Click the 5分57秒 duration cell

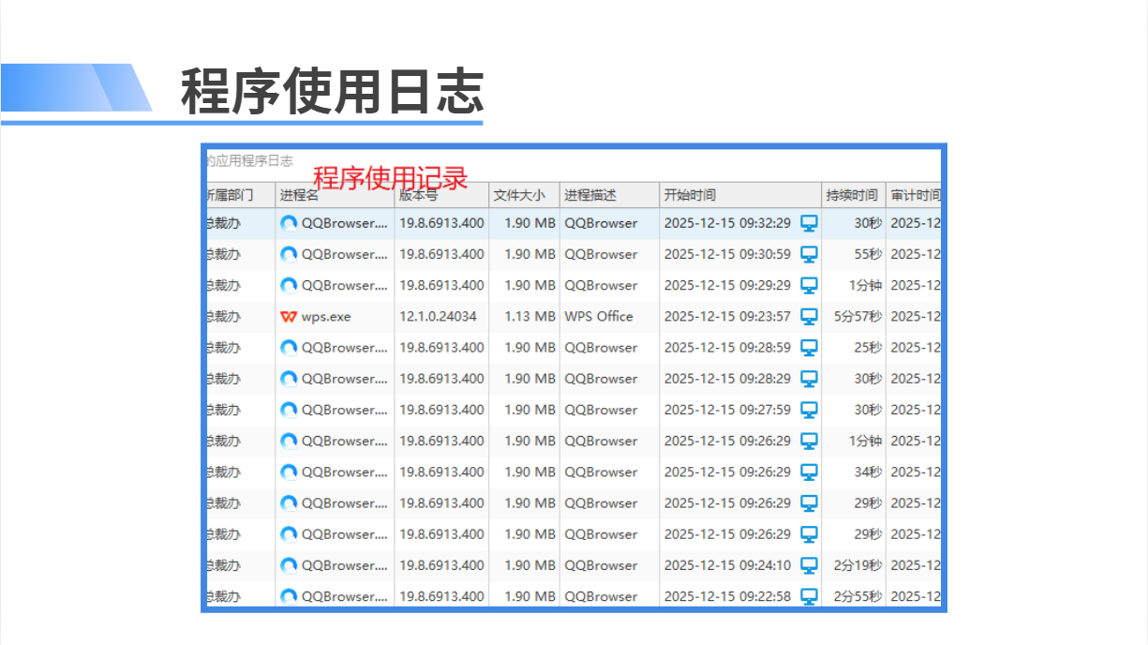click(x=857, y=317)
